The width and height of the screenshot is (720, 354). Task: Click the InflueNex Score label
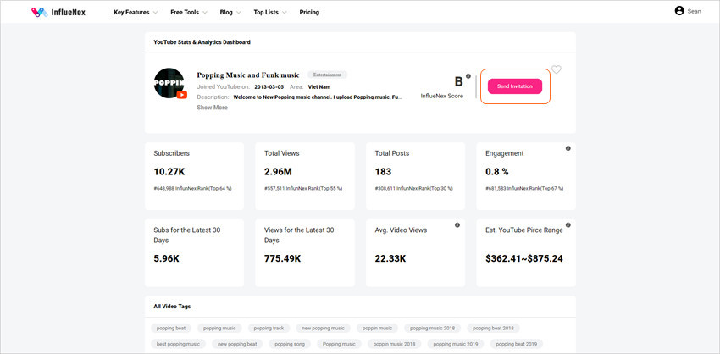click(x=441, y=96)
